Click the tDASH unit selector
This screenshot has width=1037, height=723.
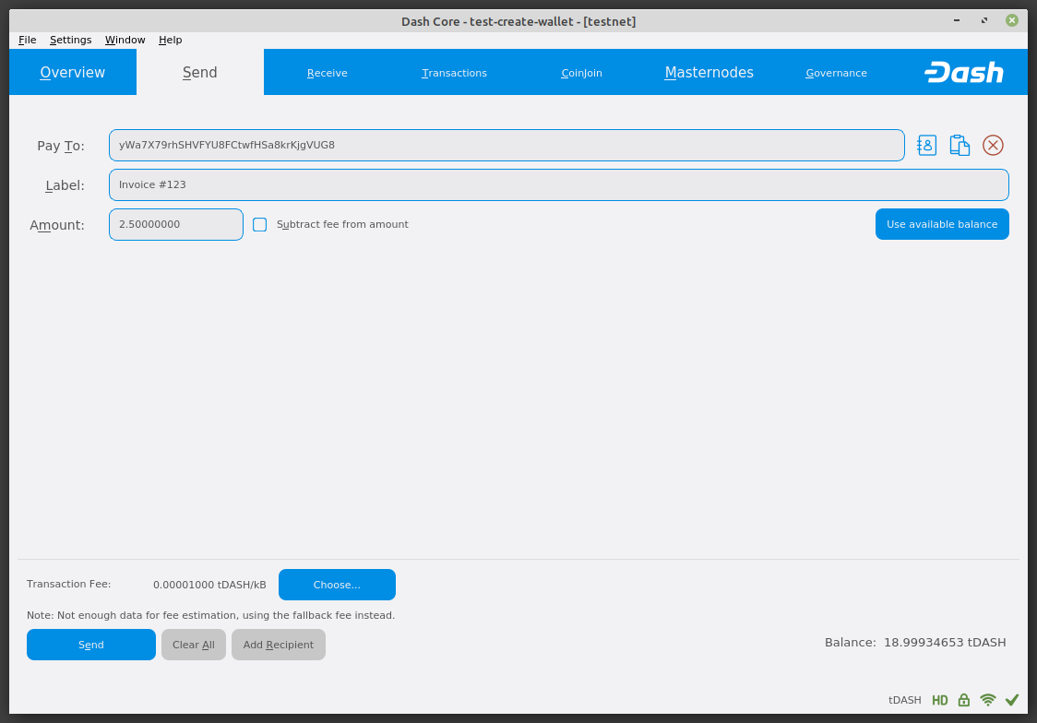[904, 700]
